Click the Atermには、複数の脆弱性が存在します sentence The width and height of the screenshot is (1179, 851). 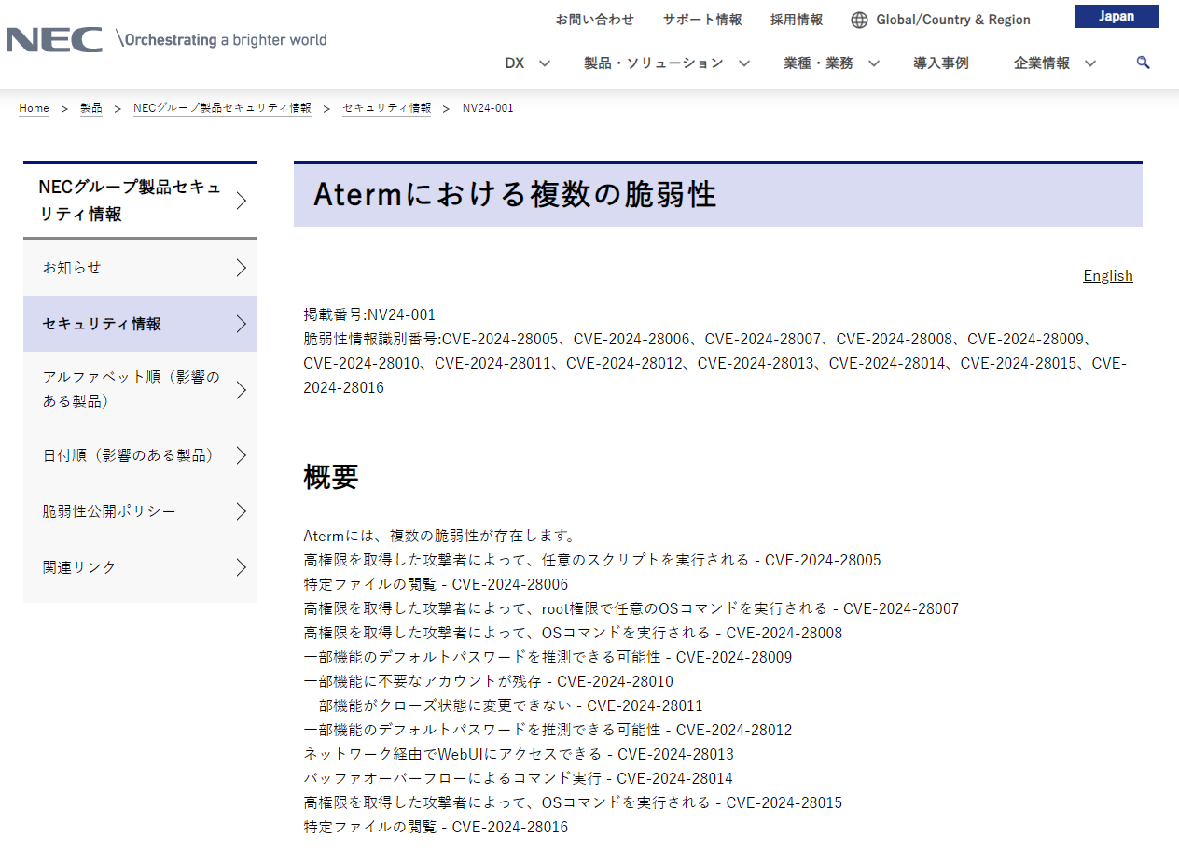point(439,536)
